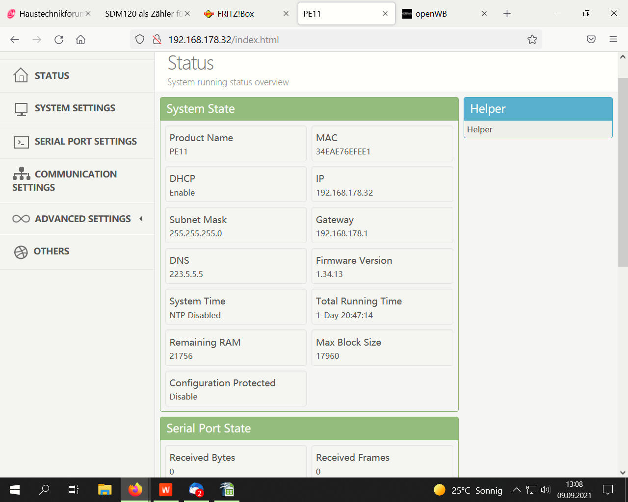Open a new browser tab
628x502 pixels.
tap(507, 14)
